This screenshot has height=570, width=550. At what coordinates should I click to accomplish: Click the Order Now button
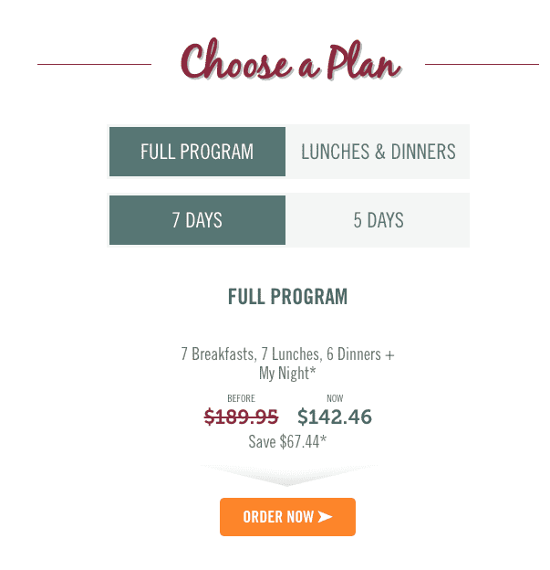pyautogui.click(x=287, y=517)
